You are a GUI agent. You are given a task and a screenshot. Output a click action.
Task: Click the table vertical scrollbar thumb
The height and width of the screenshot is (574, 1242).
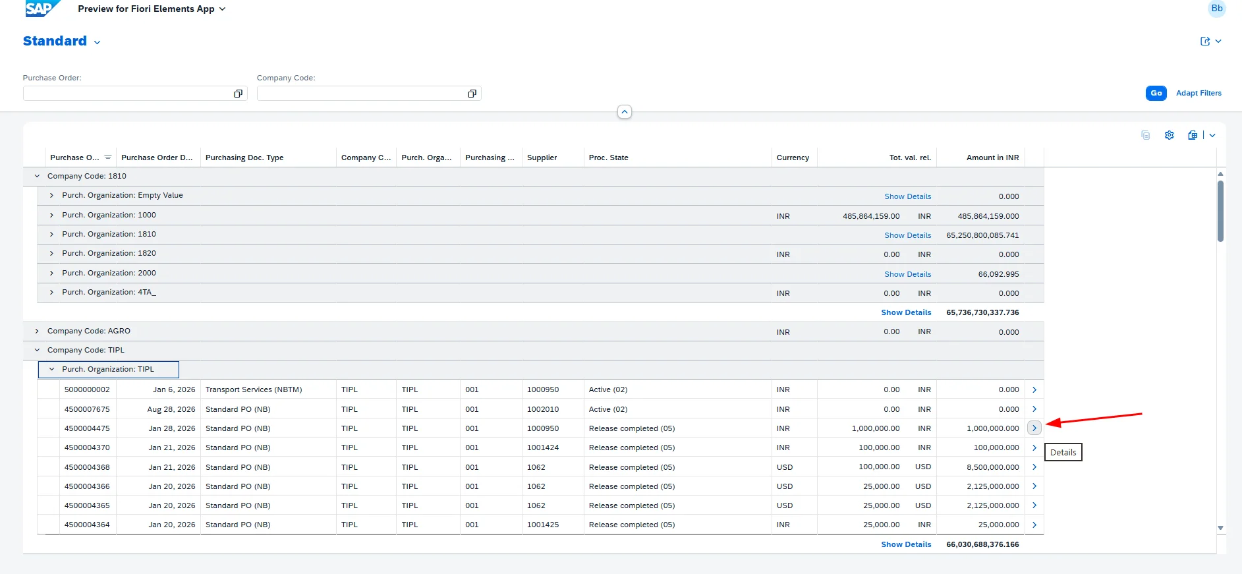pyautogui.click(x=1220, y=211)
